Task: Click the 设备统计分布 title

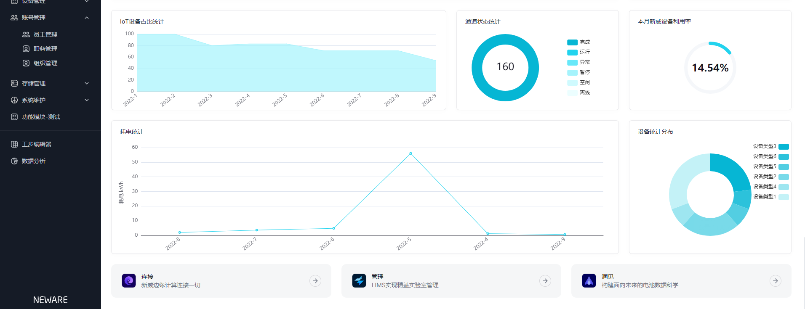Action: point(656,132)
